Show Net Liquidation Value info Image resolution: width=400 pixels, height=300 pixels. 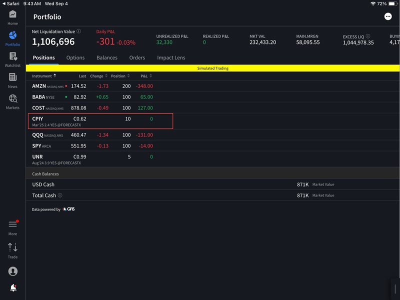click(x=79, y=31)
